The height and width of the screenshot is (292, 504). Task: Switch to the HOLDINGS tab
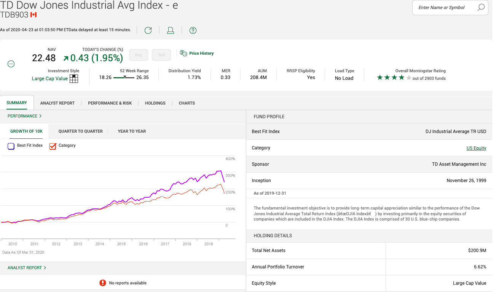(x=155, y=103)
